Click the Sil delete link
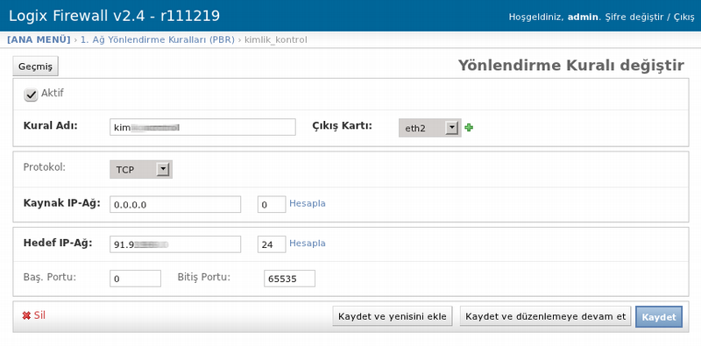701x346 pixels. coord(39,315)
